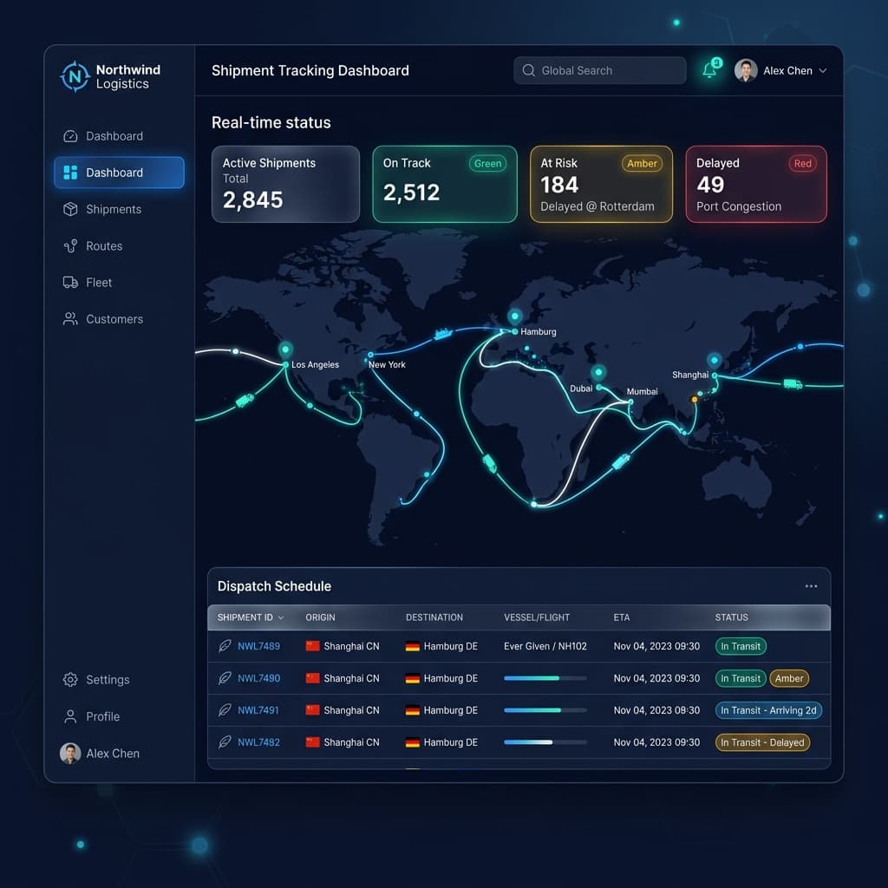The height and width of the screenshot is (888, 888).
Task: Click the Red badge on Delayed card
Action: [x=802, y=164]
